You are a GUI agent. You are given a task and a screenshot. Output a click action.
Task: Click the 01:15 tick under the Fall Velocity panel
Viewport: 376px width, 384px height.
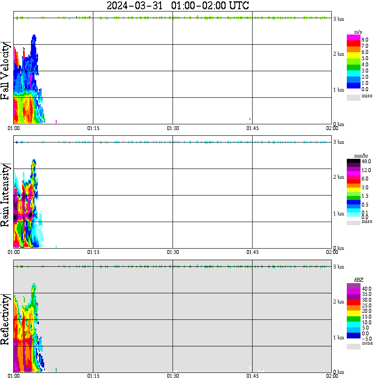pyautogui.click(x=93, y=128)
